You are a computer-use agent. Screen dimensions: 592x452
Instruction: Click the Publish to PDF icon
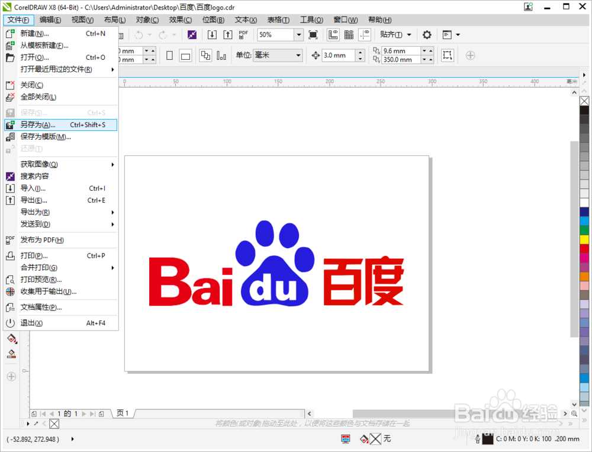(x=243, y=34)
